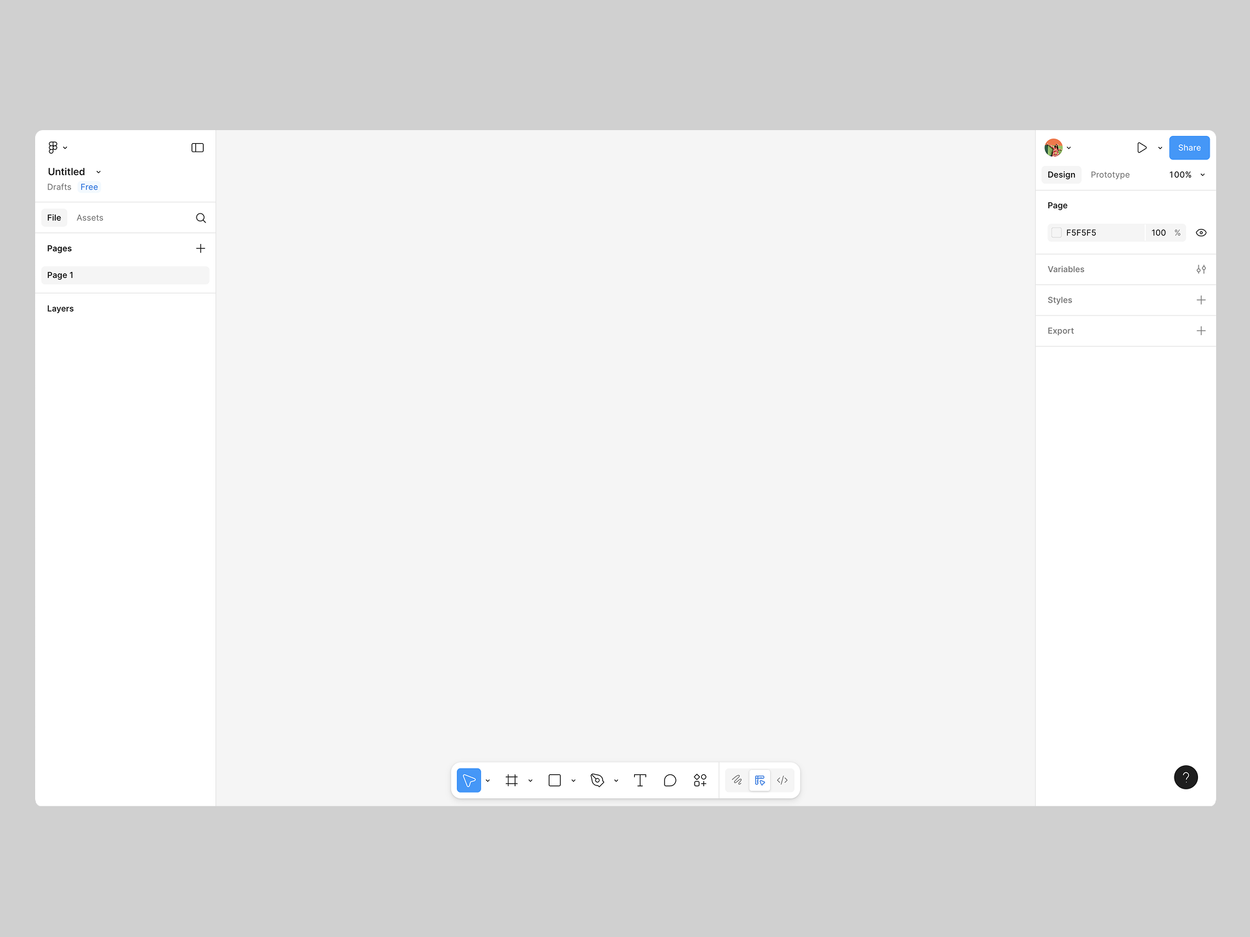Select the Frame tool
The image size is (1250, 937).
[512, 780]
